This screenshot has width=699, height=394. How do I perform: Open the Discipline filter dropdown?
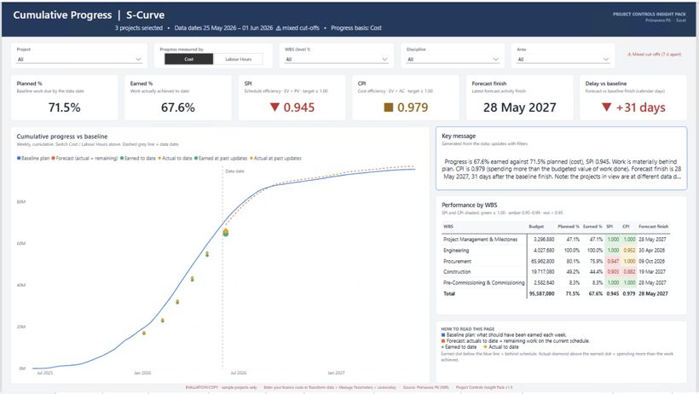(x=453, y=60)
